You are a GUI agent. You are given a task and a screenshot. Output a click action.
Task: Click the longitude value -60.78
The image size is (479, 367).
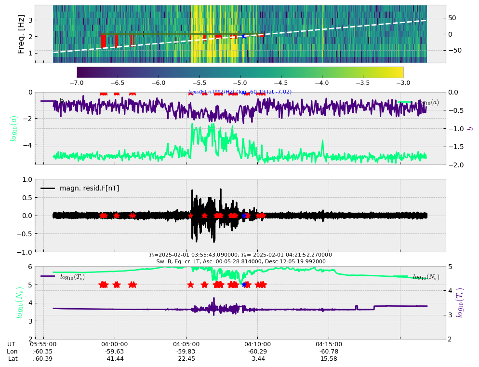329,352
